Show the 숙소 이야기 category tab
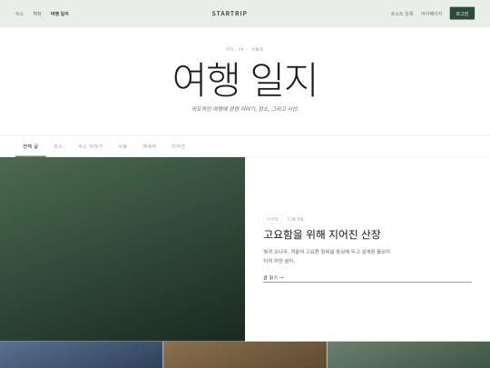The width and height of the screenshot is (490, 368). (x=91, y=146)
